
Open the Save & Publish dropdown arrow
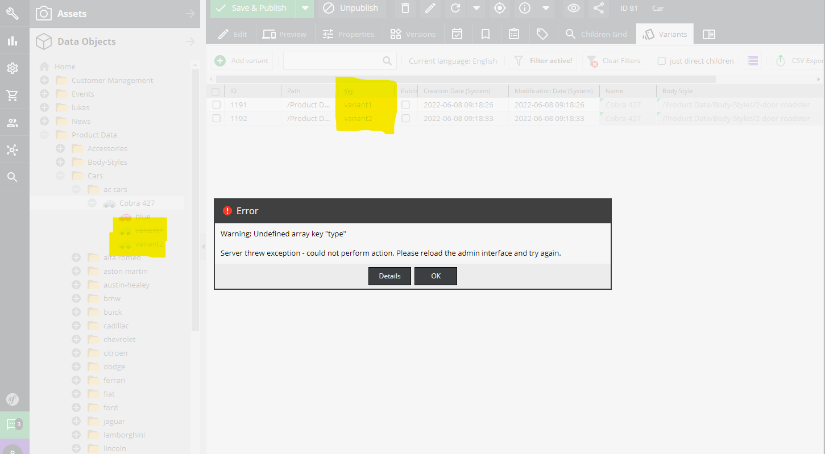point(305,8)
